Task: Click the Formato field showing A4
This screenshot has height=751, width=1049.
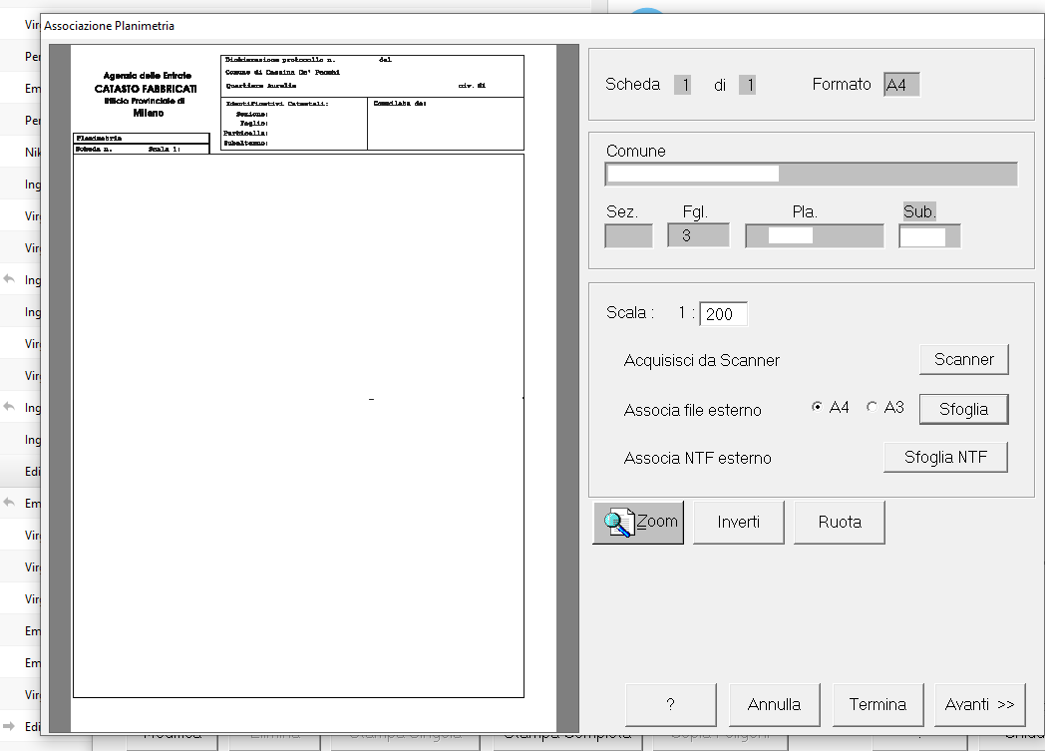Action: point(901,85)
